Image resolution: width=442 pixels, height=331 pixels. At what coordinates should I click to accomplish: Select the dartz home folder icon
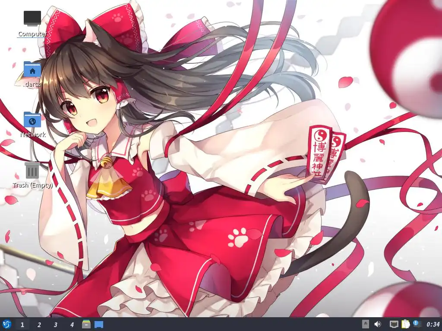(32, 74)
